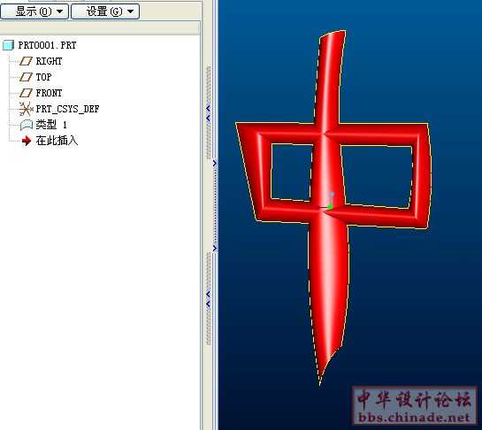Click the lower double-chevron panel handle
The width and height of the screenshot is (482, 430).
click(209, 299)
